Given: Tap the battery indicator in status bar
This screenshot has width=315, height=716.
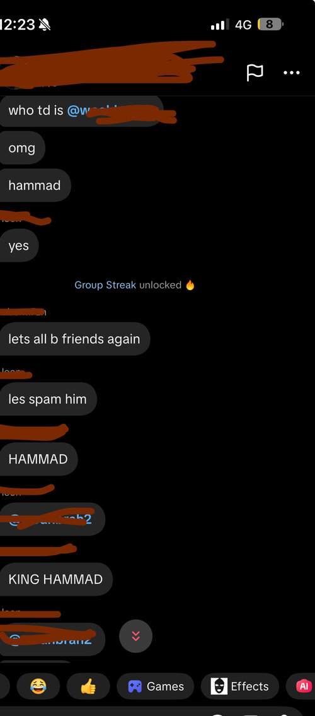Looking at the screenshot, I should (x=270, y=24).
